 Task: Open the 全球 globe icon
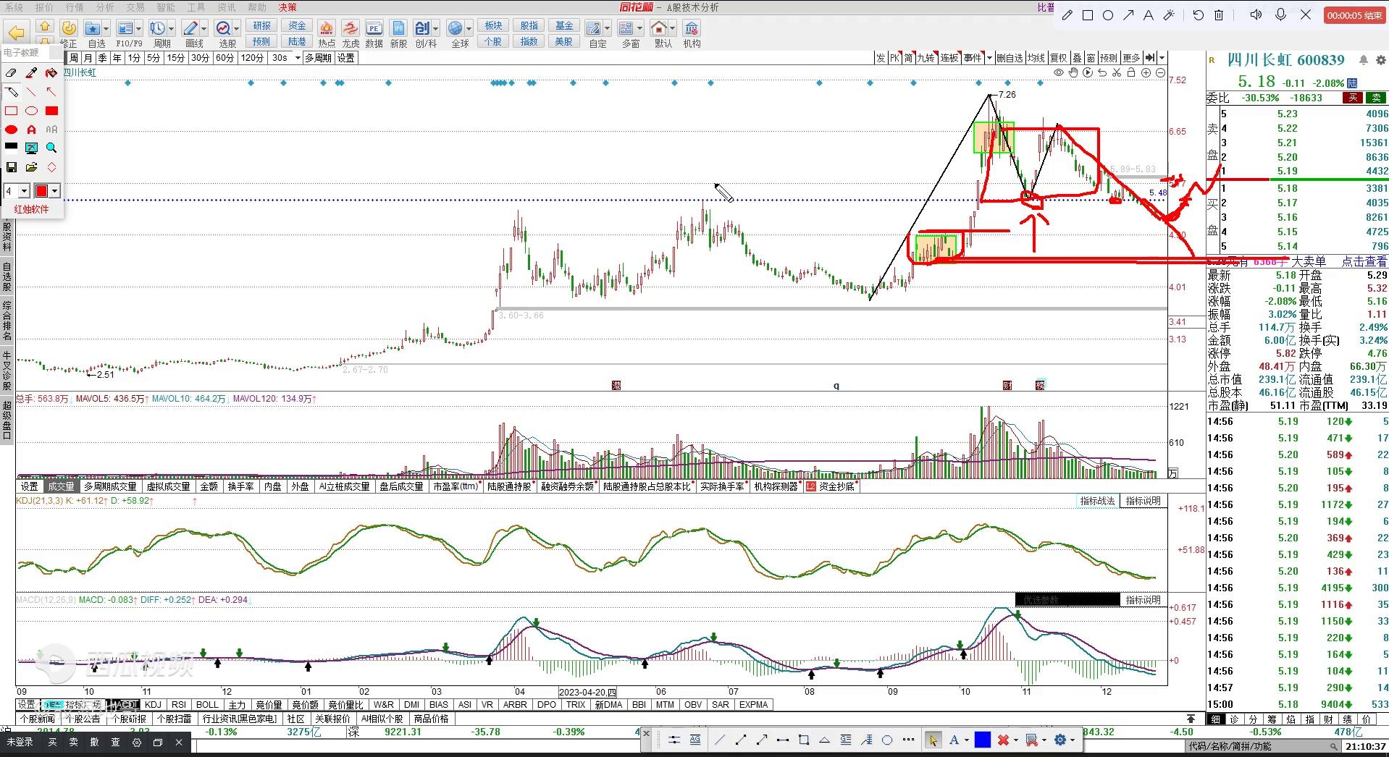point(456,28)
